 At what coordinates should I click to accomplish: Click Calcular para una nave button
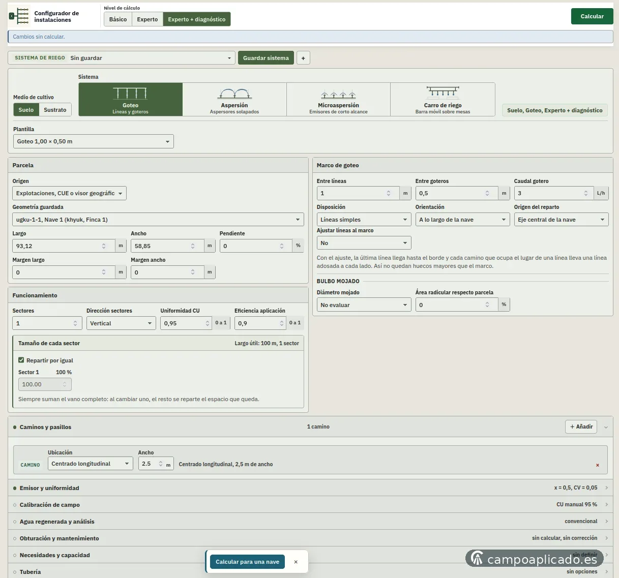tap(247, 562)
